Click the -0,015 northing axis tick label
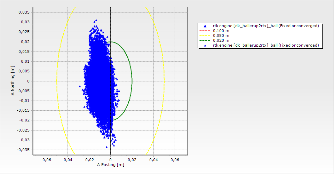The image size is (334, 174). [x=23, y=110]
